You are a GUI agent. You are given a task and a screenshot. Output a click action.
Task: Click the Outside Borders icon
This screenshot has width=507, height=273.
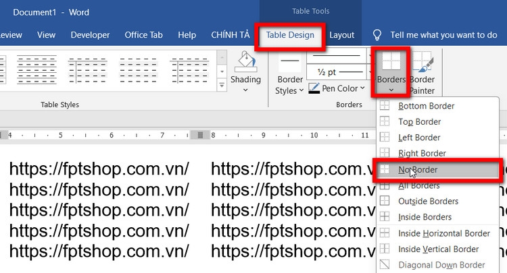point(385,200)
